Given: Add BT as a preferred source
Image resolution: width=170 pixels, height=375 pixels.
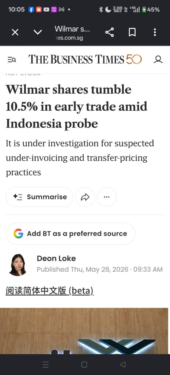Looking at the screenshot, I should click(x=71, y=233).
